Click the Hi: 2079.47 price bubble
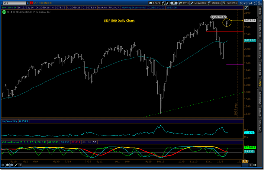This screenshot has height=170, width=264. 218,17
